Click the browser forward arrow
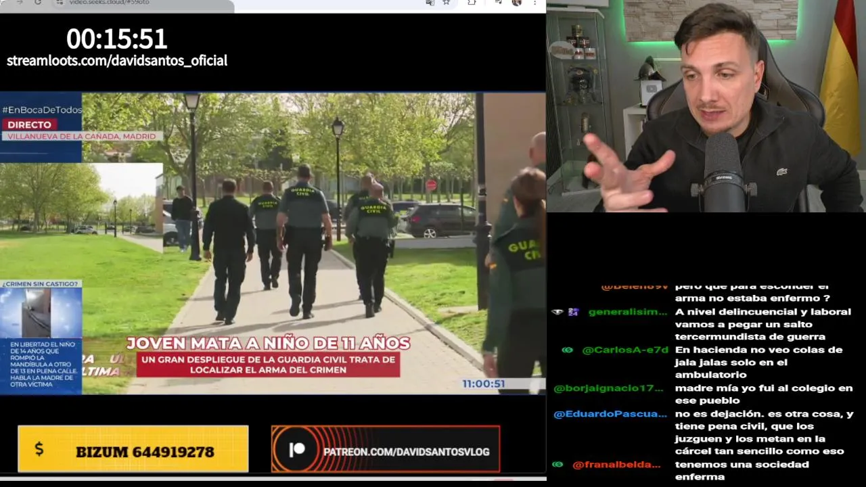This screenshot has width=866, height=487. point(19,3)
